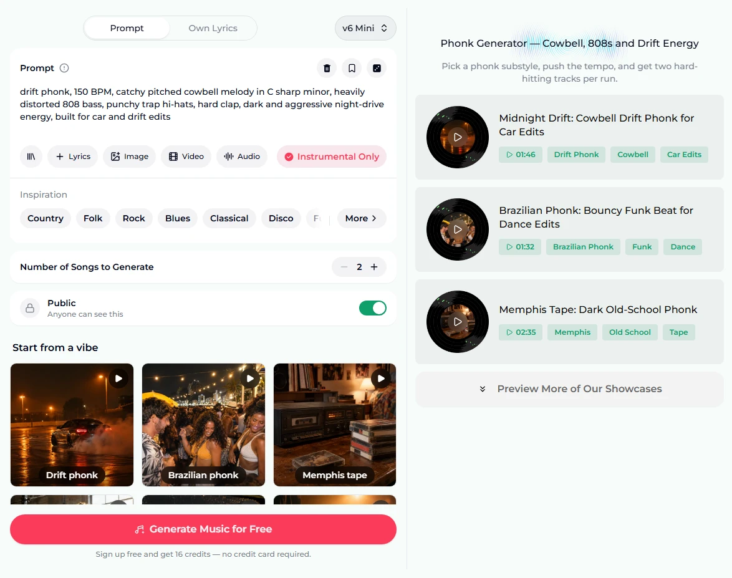Add lyrics with the Lyrics button
This screenshot has width=732, height=578.
click(x=73, y=157)
